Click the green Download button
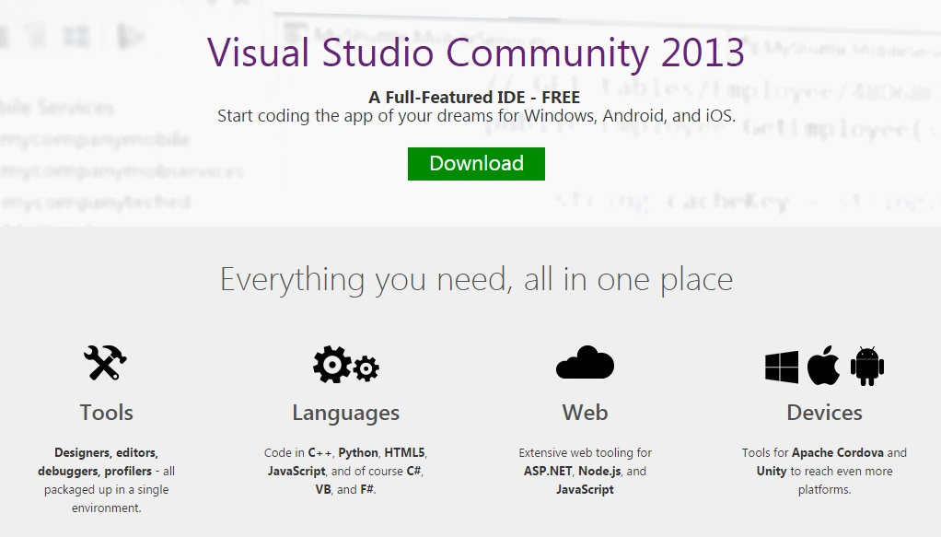This screenshot has height=537, width=941. click(x=476, y=163)
